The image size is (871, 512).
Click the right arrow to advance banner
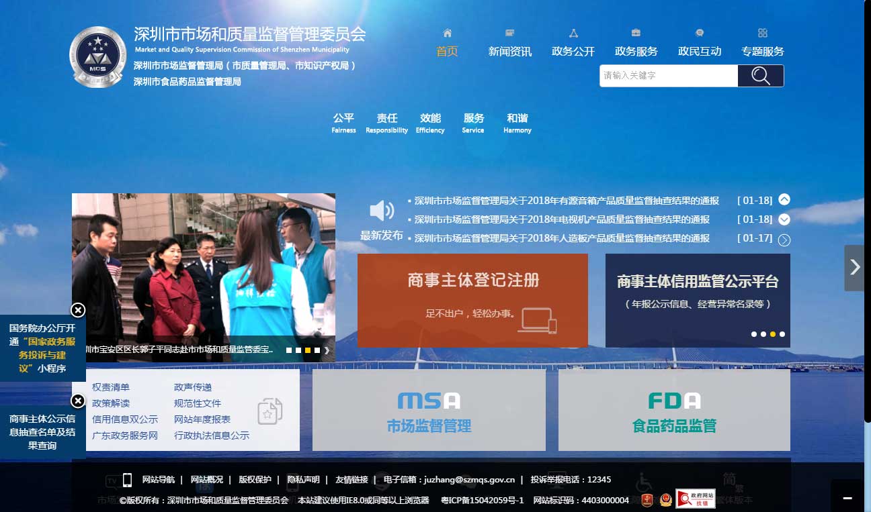pyautogui.click(x=854, y=267)
